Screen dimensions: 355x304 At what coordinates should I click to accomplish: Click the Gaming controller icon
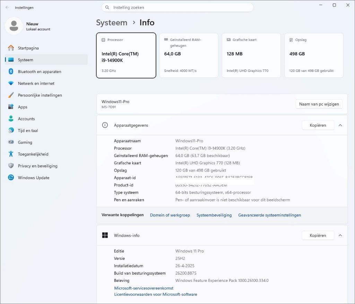(x=11, y=142)
